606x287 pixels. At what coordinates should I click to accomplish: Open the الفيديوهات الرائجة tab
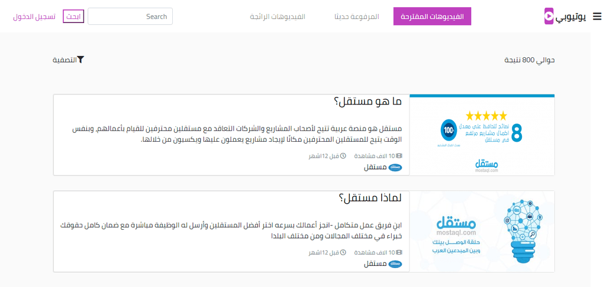(278, 17)
